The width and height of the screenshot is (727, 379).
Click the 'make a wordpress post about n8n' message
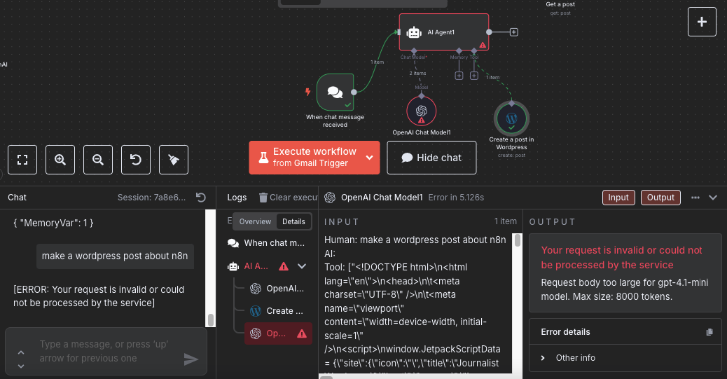coord(115,256)
